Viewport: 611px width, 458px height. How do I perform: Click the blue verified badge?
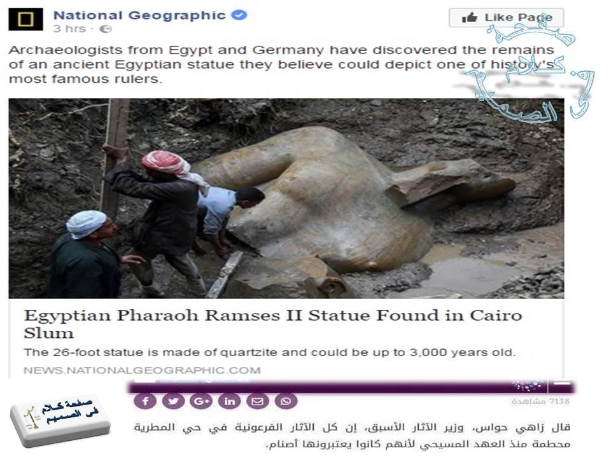click(x=239, y=15)
